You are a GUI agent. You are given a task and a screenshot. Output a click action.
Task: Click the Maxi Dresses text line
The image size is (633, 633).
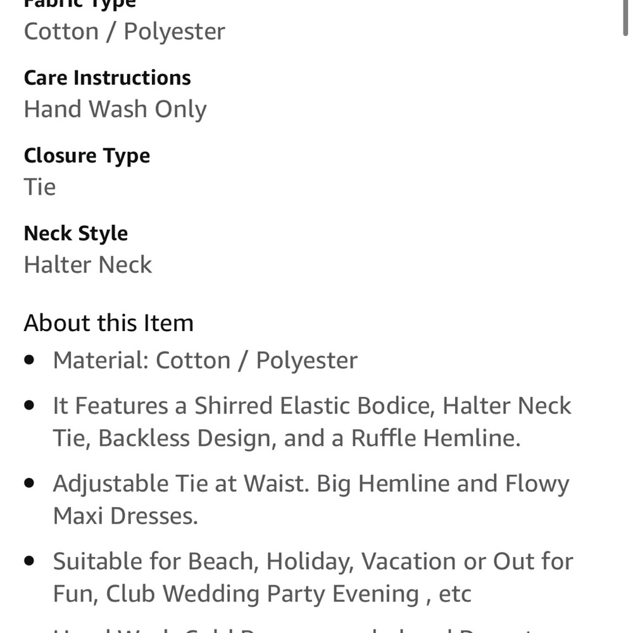coord(125,516)
